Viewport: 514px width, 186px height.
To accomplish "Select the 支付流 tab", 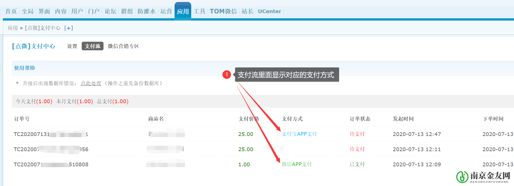I will [x=92, y=46].
